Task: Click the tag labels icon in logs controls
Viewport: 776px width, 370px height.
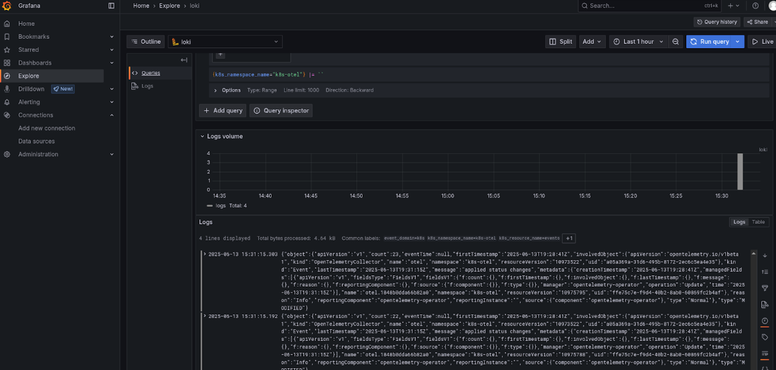Action: pos(765,337)
